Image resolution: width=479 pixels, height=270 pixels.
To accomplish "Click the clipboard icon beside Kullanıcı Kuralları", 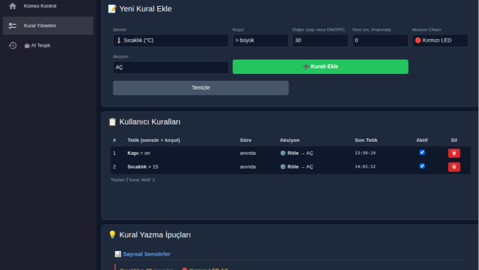I will (x=112, y=122).
